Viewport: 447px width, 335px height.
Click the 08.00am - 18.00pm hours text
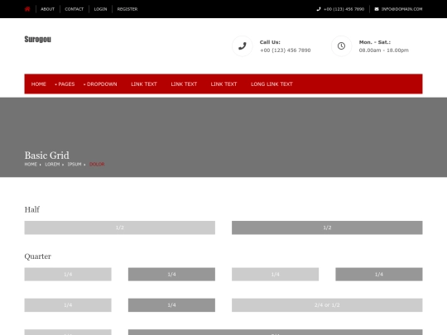coord(384,50)
